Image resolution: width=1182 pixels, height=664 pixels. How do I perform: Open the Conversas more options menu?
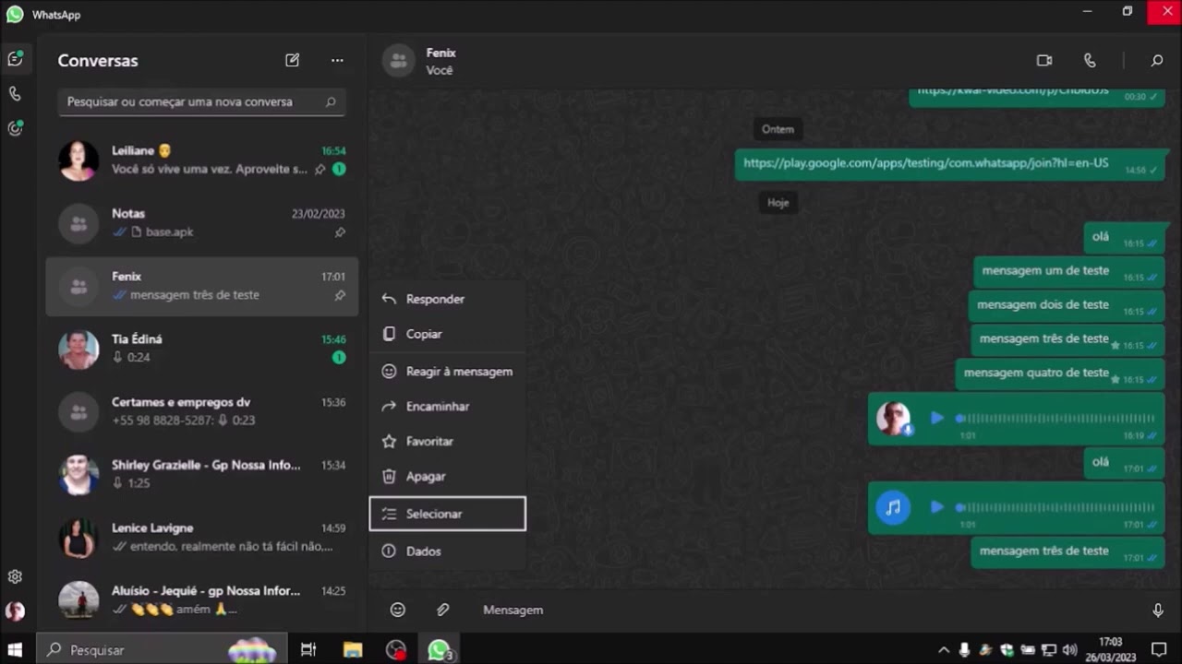(x=337, y=60)
